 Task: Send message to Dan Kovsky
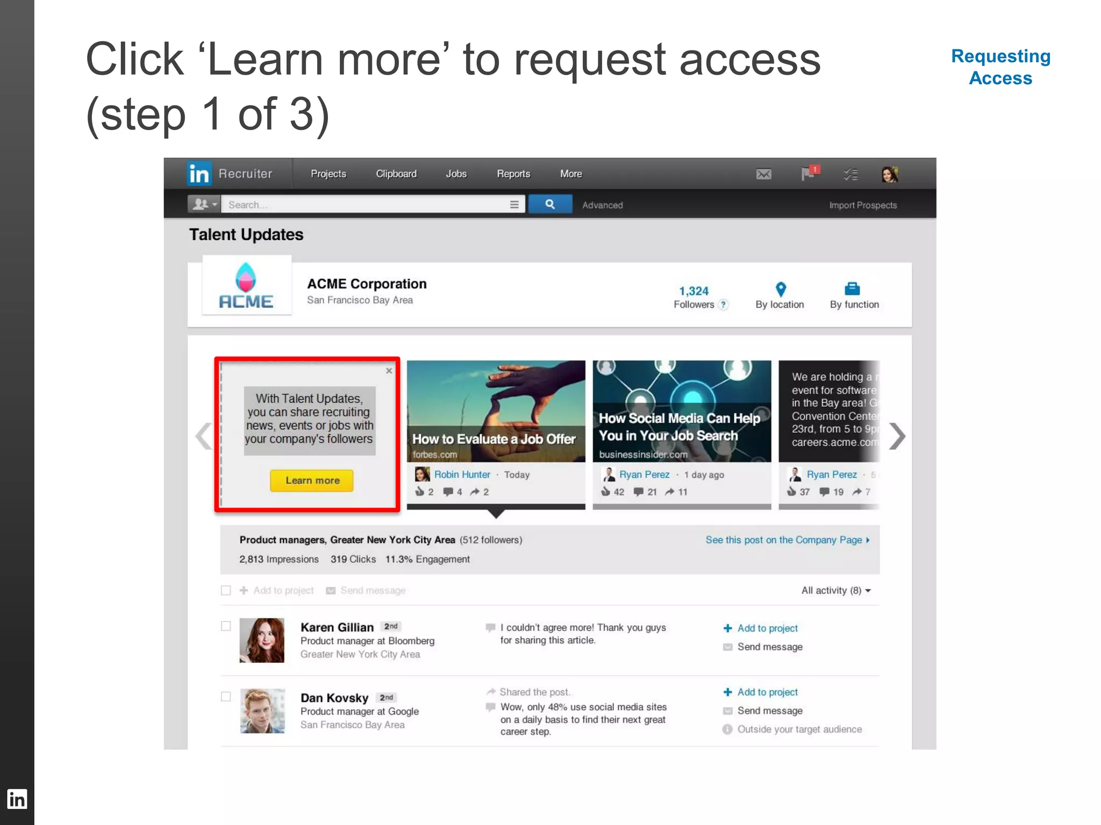[763, 711]
